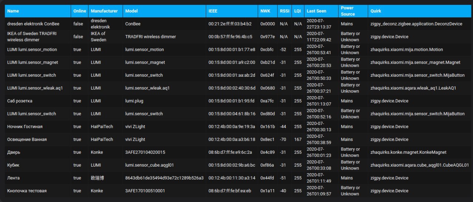Viewport: 473px width, 202px height.
Task: Click the RSSI value -52
Action: point(283,50)
